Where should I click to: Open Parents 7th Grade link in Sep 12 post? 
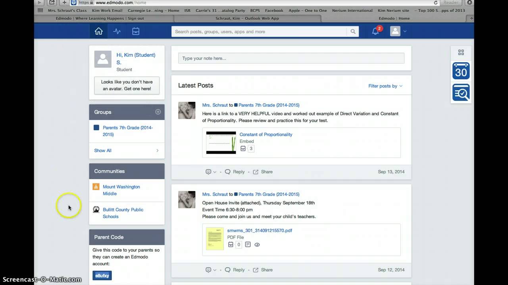(269, 194)
